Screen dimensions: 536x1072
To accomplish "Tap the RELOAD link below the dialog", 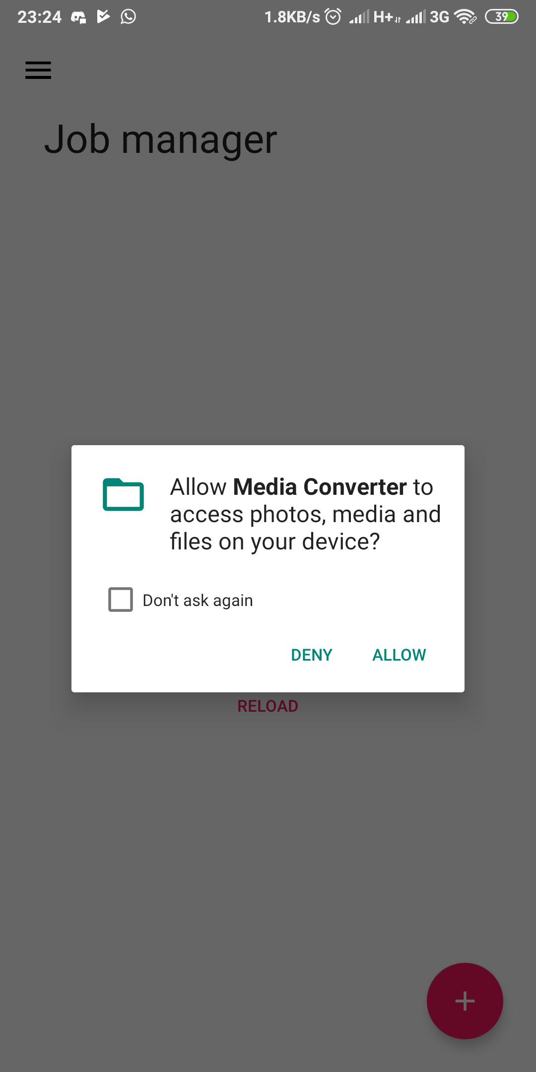I will pos(268,706).
